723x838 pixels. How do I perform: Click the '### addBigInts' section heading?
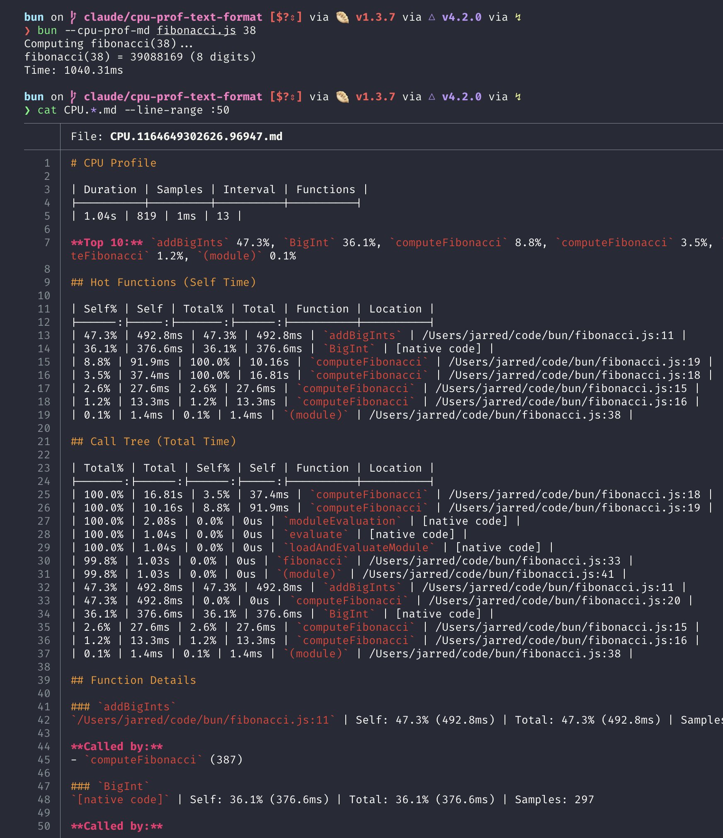pyautogui.click(x=124, y=707)
